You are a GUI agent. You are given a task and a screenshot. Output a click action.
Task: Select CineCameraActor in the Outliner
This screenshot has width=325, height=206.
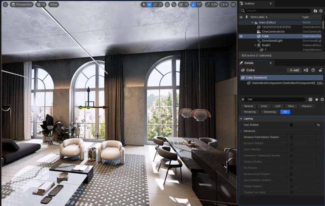click(x=273, y=32)
